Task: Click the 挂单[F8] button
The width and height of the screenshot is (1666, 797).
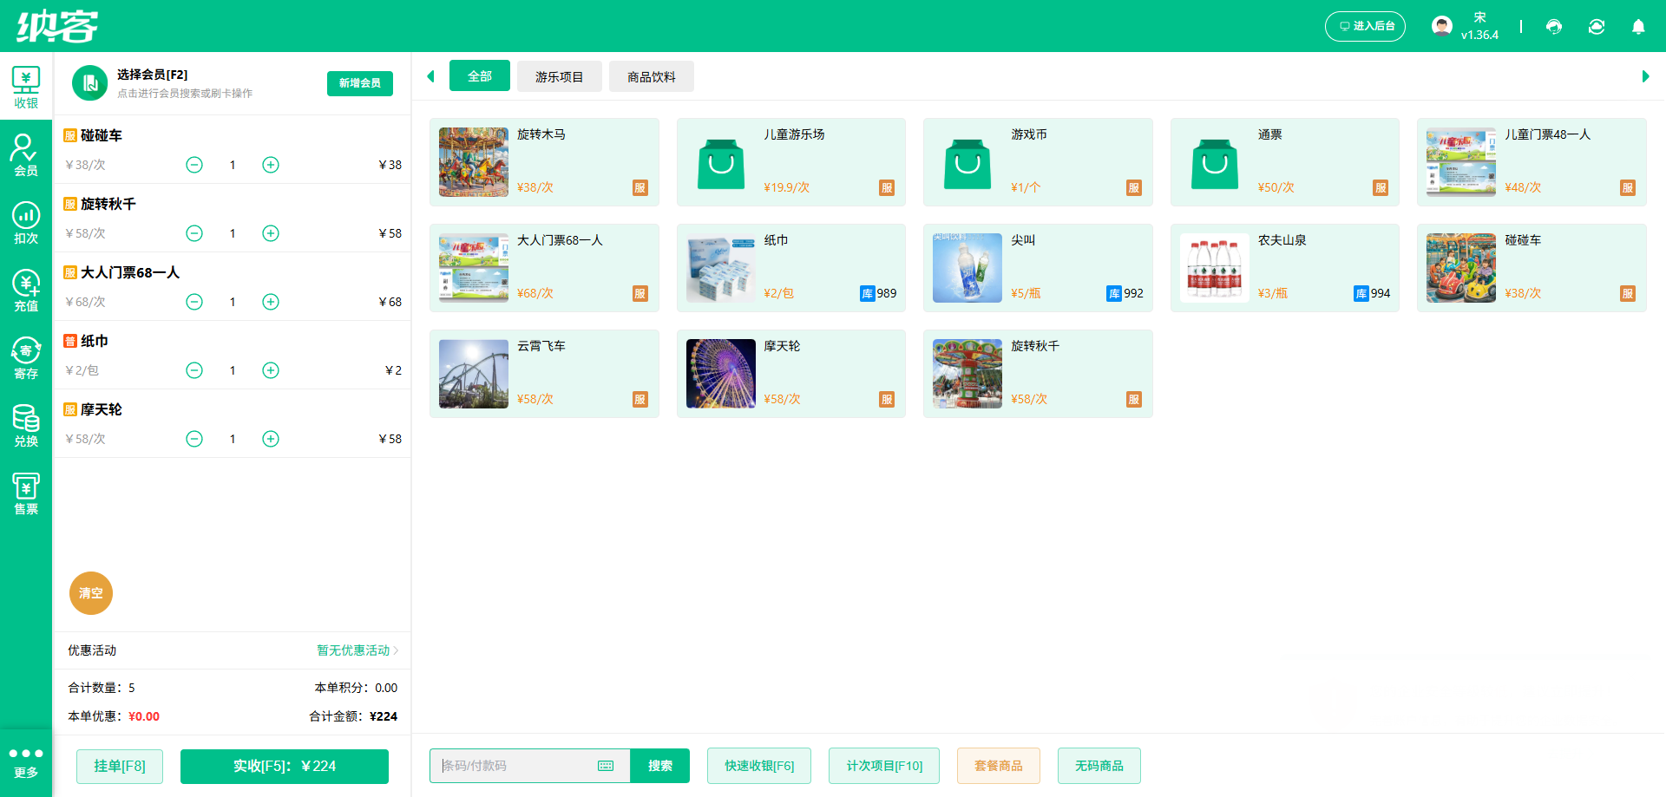Action: tap(120, 766)
